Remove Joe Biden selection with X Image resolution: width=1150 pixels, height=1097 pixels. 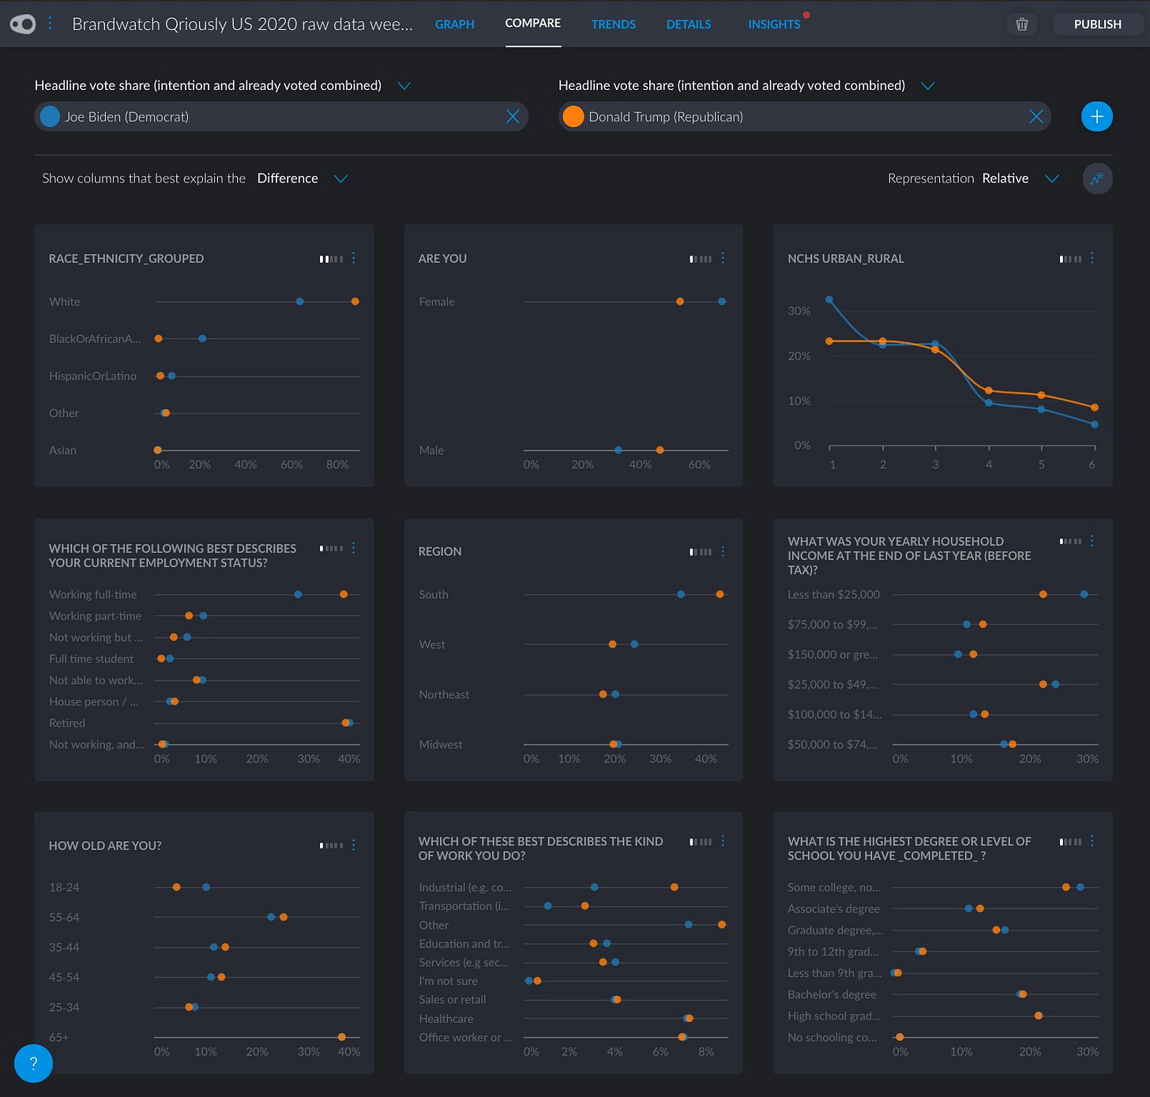tap(513, 117)
